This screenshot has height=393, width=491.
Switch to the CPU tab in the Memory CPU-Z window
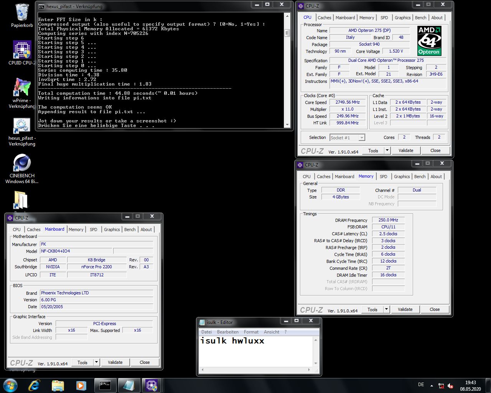(306, 177)
